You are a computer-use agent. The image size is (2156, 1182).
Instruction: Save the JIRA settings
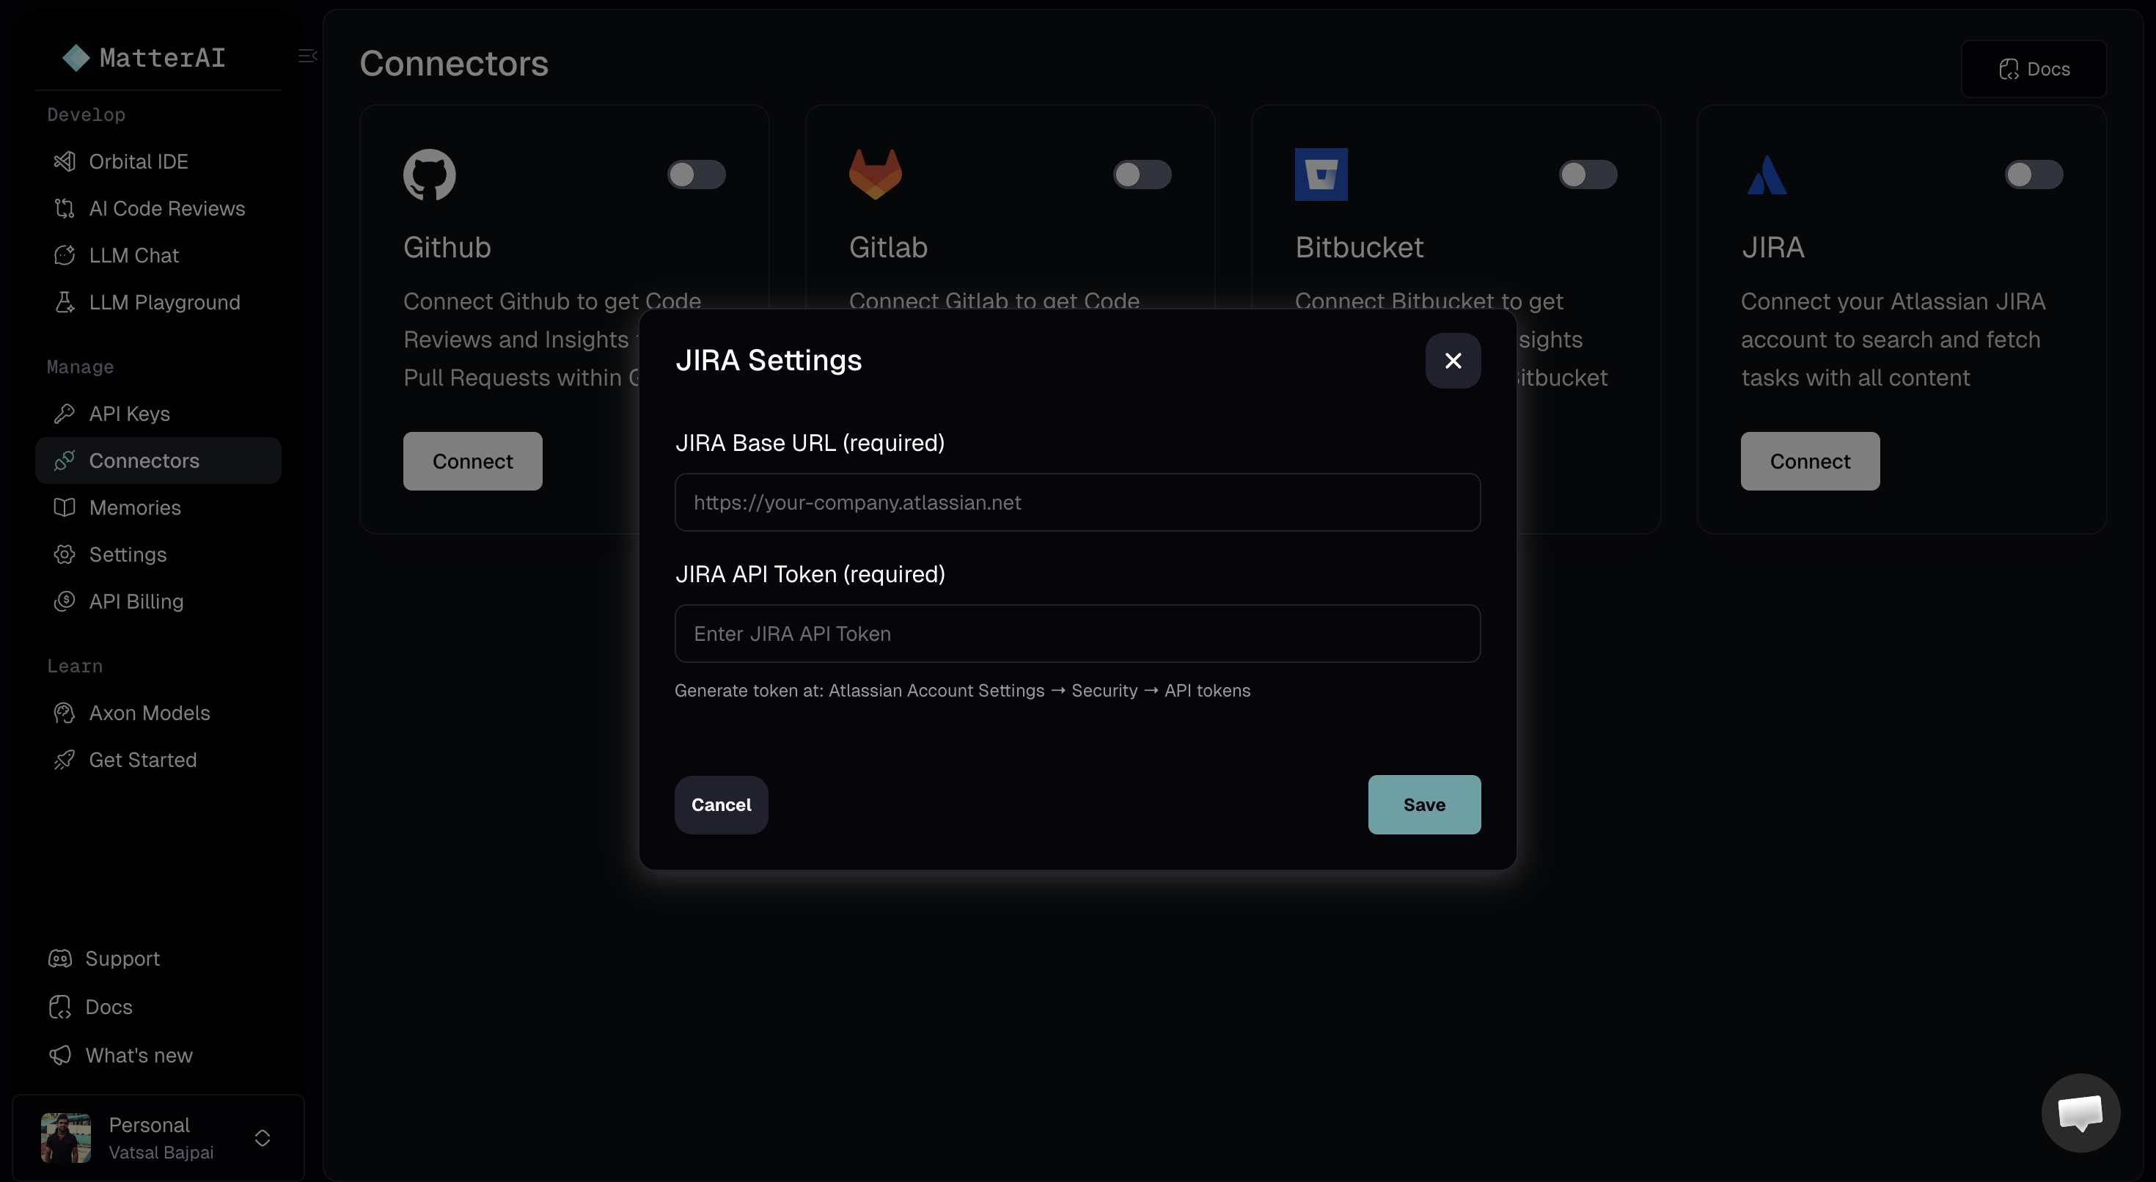(1423, 804)
